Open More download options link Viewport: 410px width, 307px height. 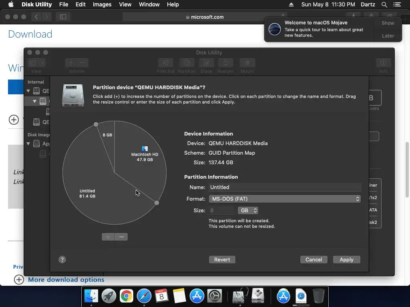click(66, 279)
